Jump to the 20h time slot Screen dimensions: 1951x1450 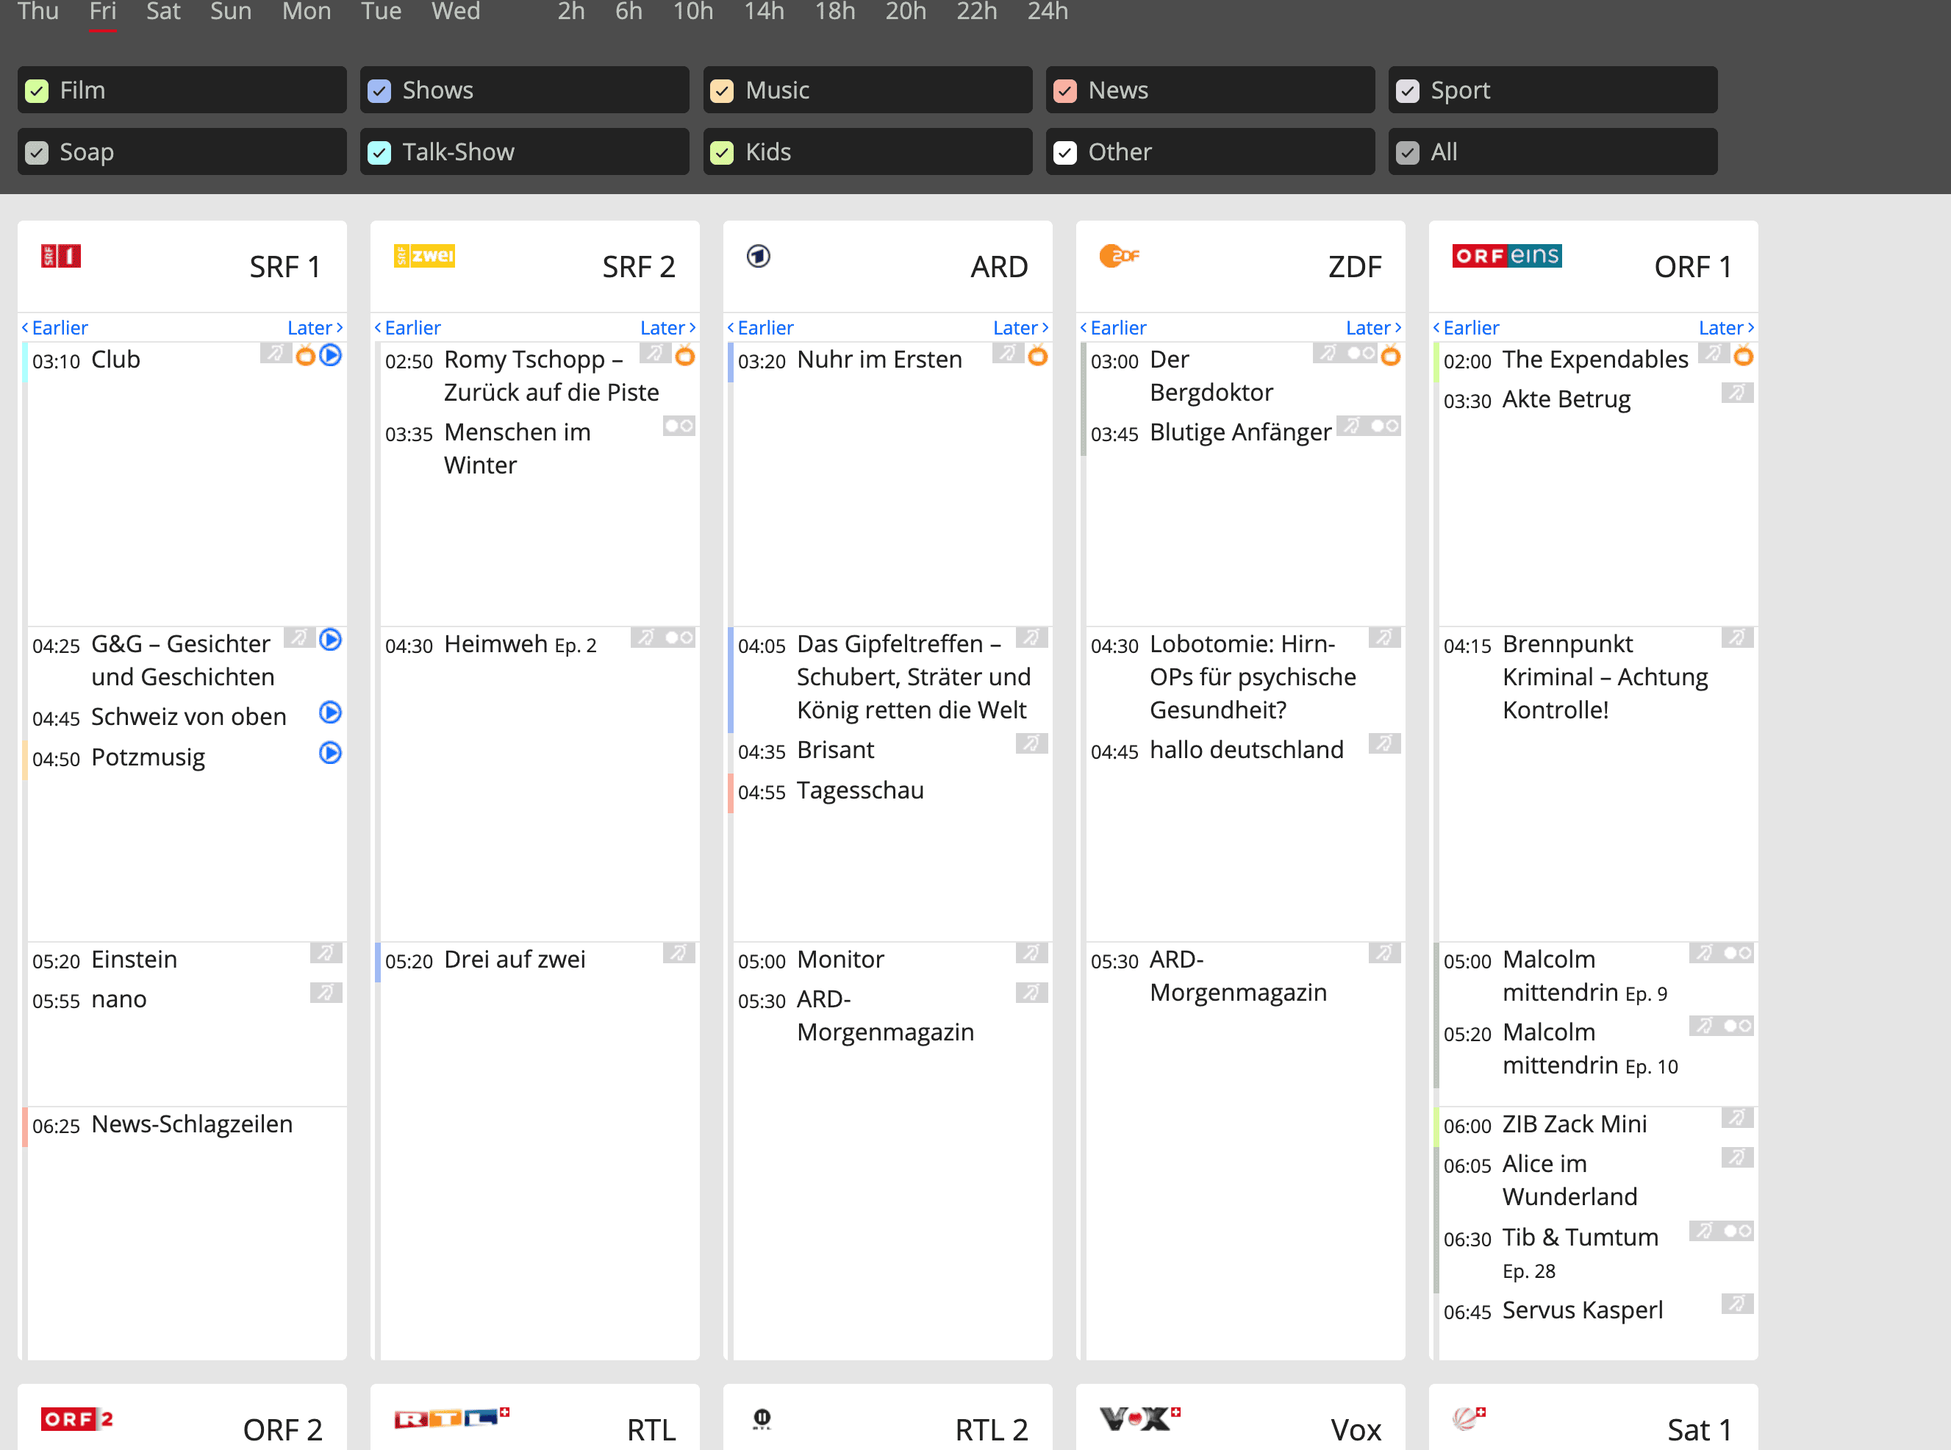point(906,12)
